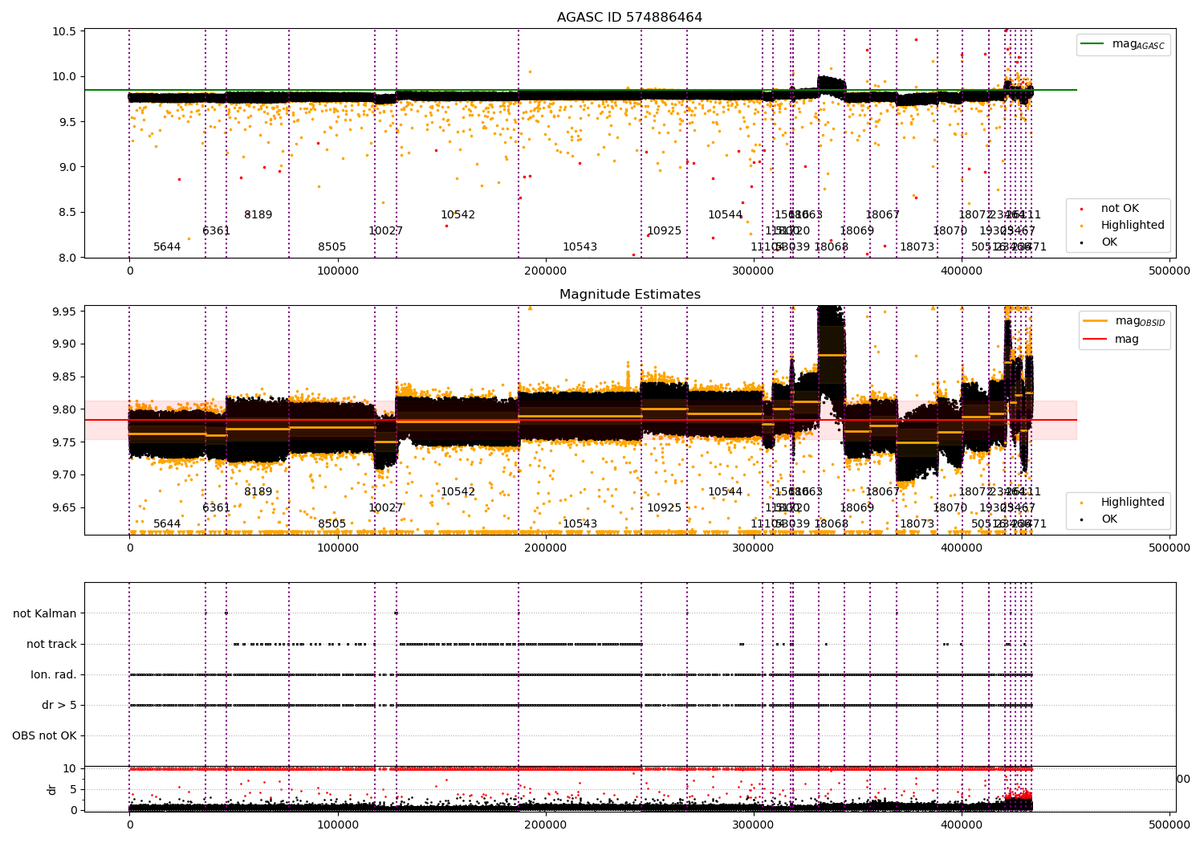The image size is (1204, 843).
Task: Click obsid label 10544 in AGASC ID plot
Action: pos(725,215)
